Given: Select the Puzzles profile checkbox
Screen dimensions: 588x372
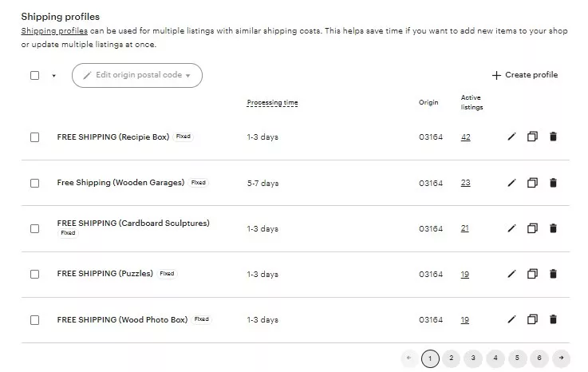Looking at the screenshot, I should click(x=34, y=275).
